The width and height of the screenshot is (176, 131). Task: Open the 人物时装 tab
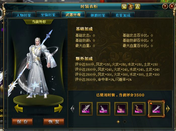(x=24, y=15)
